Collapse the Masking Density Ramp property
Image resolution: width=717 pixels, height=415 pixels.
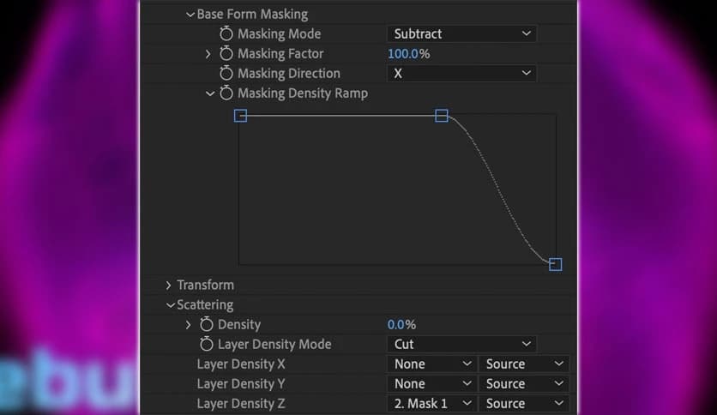[210, 93]
